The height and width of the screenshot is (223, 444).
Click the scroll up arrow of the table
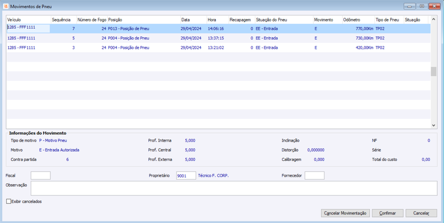[x=433, y=19]
